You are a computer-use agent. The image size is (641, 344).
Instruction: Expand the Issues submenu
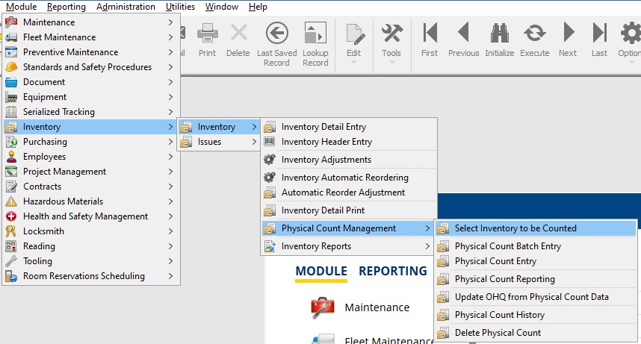click(219, 142)
